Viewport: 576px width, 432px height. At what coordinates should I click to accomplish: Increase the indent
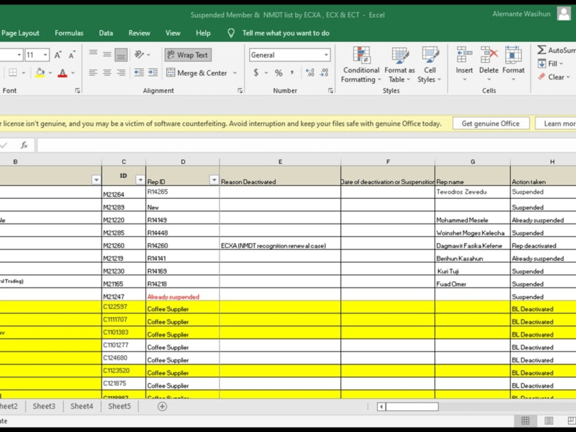tap(153, 73)
